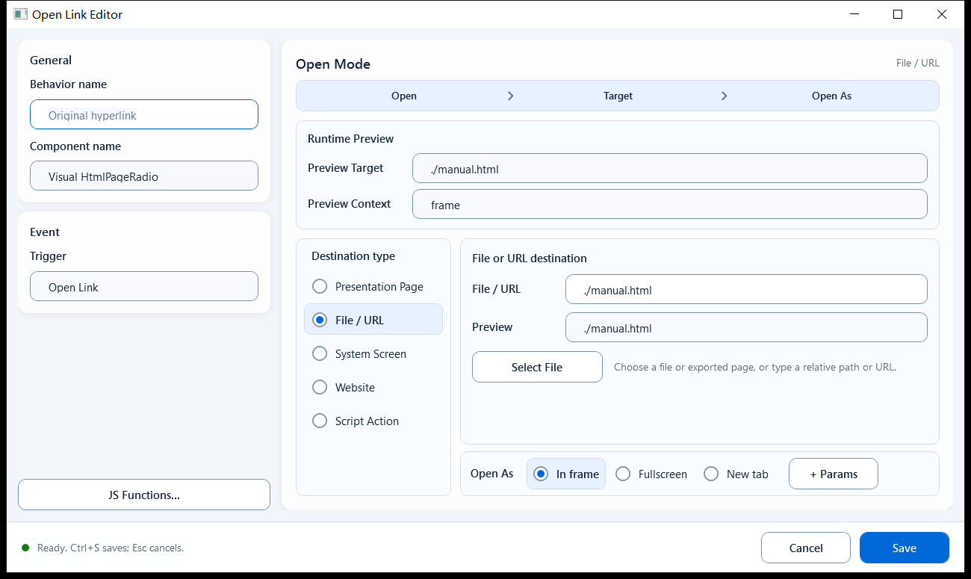Select File / URL destination type
The width and height of the screenshot is (971, 579).
click(x=373, y=320)
